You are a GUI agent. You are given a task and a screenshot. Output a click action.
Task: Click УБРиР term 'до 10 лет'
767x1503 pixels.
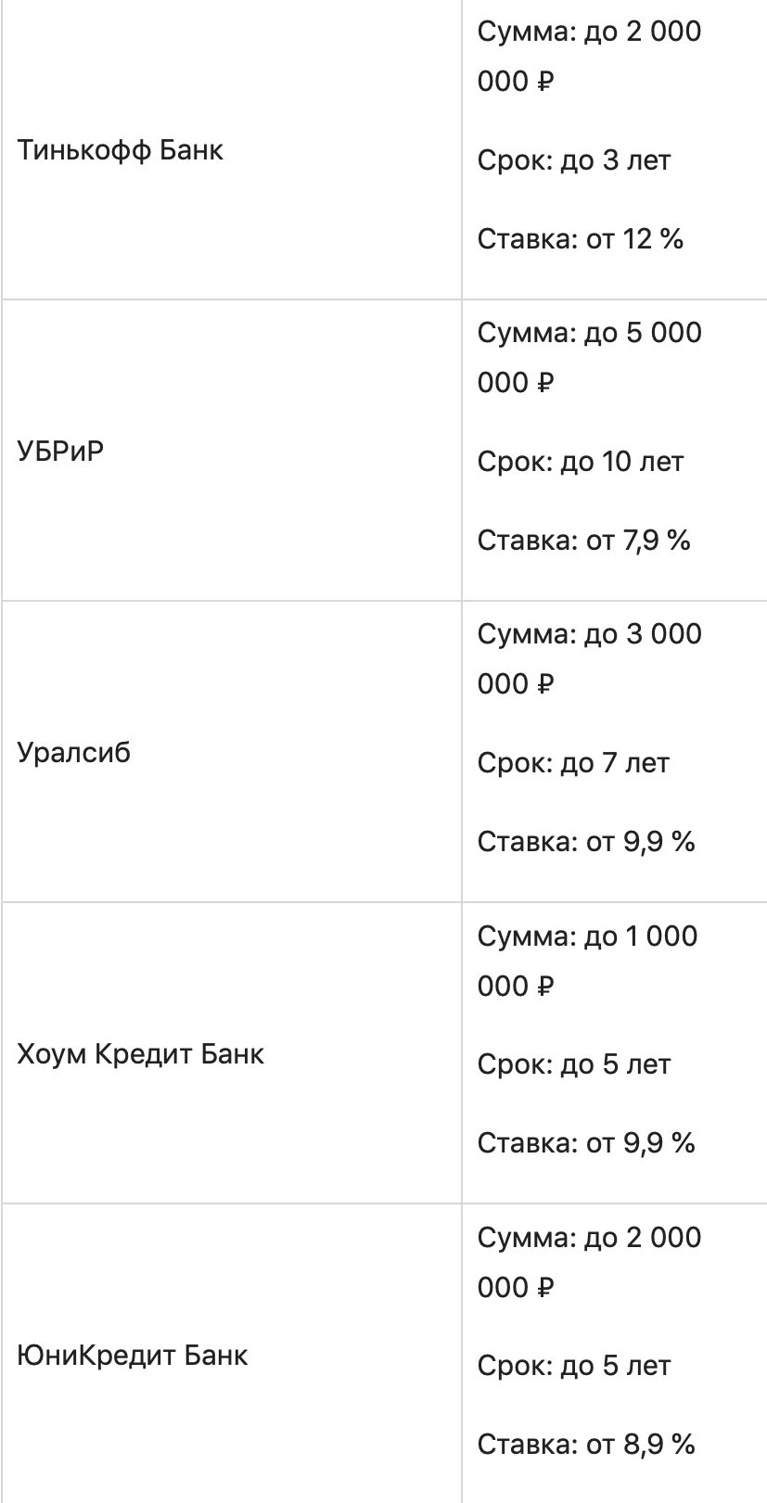point(580,462)
